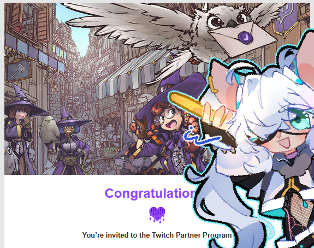314x248 pixels.
Task: Click the blue-haired witch's face
Action: click(x=68, y=131)
